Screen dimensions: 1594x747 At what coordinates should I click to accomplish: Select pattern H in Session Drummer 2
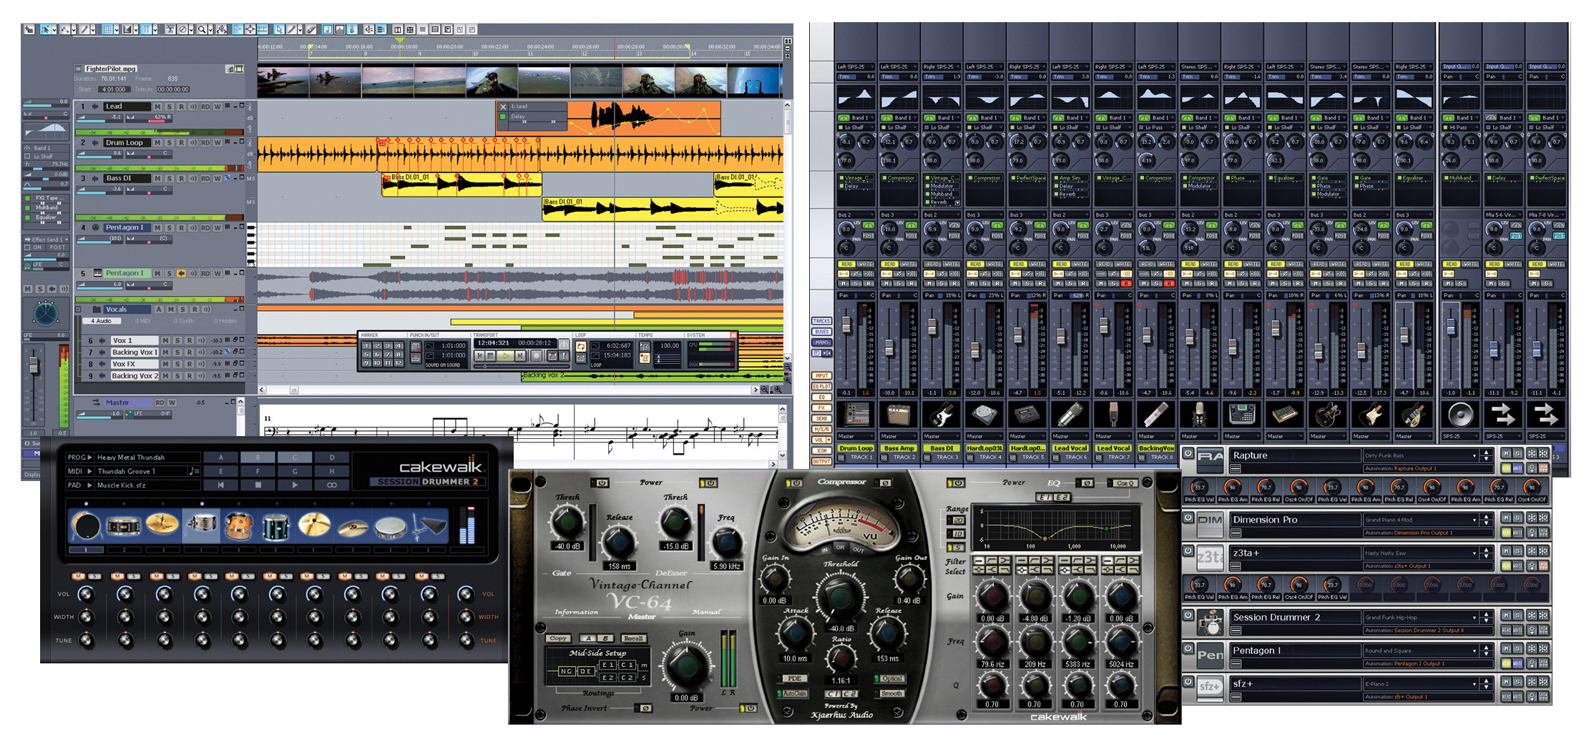332,471
